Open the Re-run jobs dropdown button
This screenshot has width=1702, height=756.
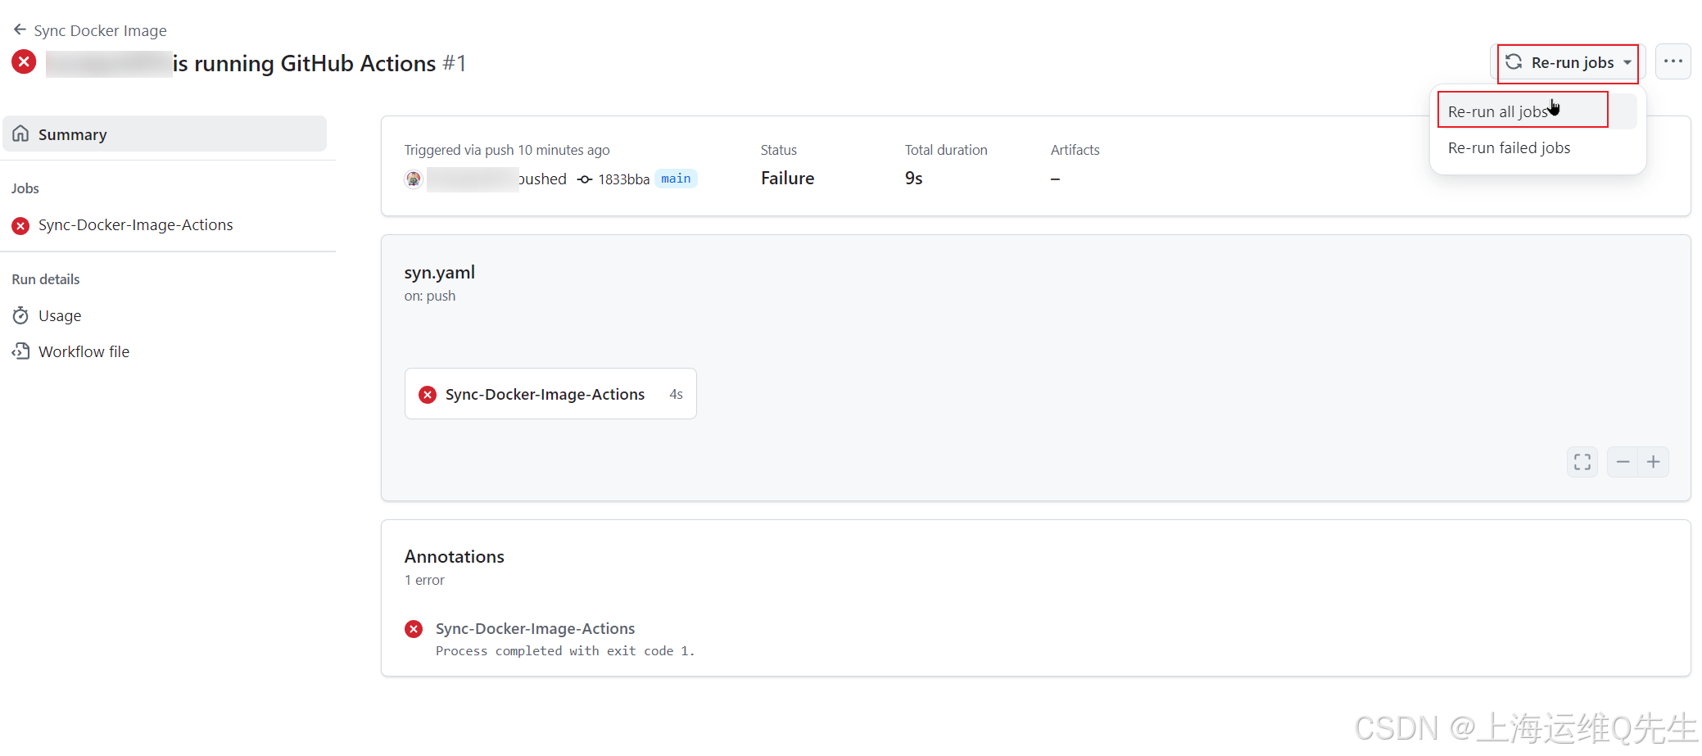1568,62
